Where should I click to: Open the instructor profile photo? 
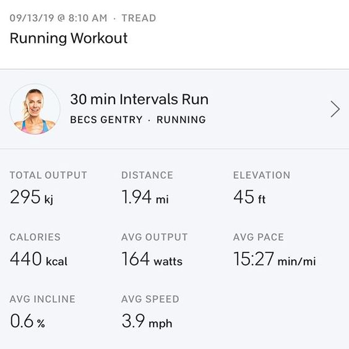click(35, 109)
